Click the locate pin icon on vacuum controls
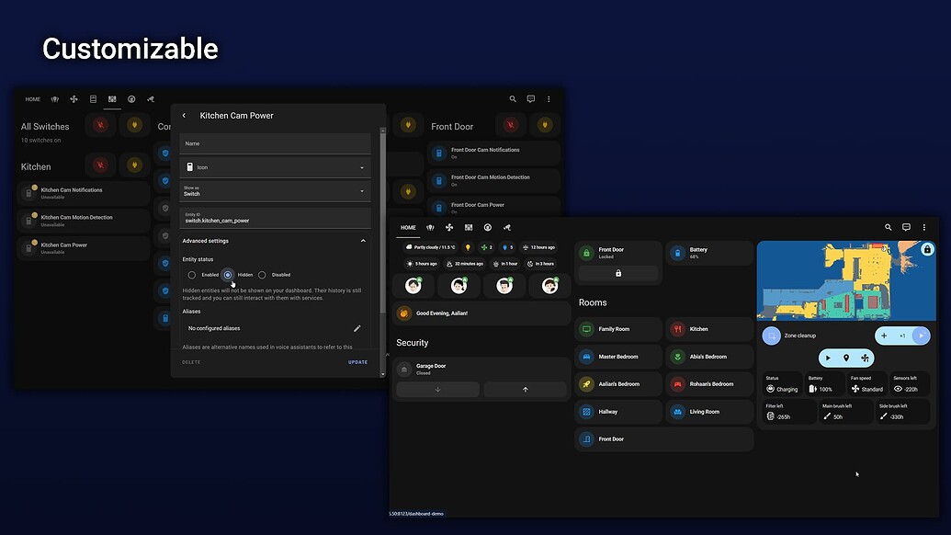Image resolution: width=951 pixels, height=535 pixels. coord(846,358)
